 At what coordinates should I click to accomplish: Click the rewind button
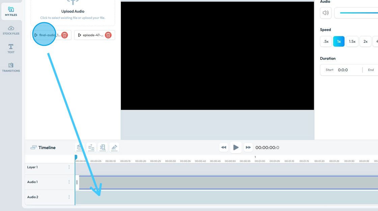coord(223,147)
